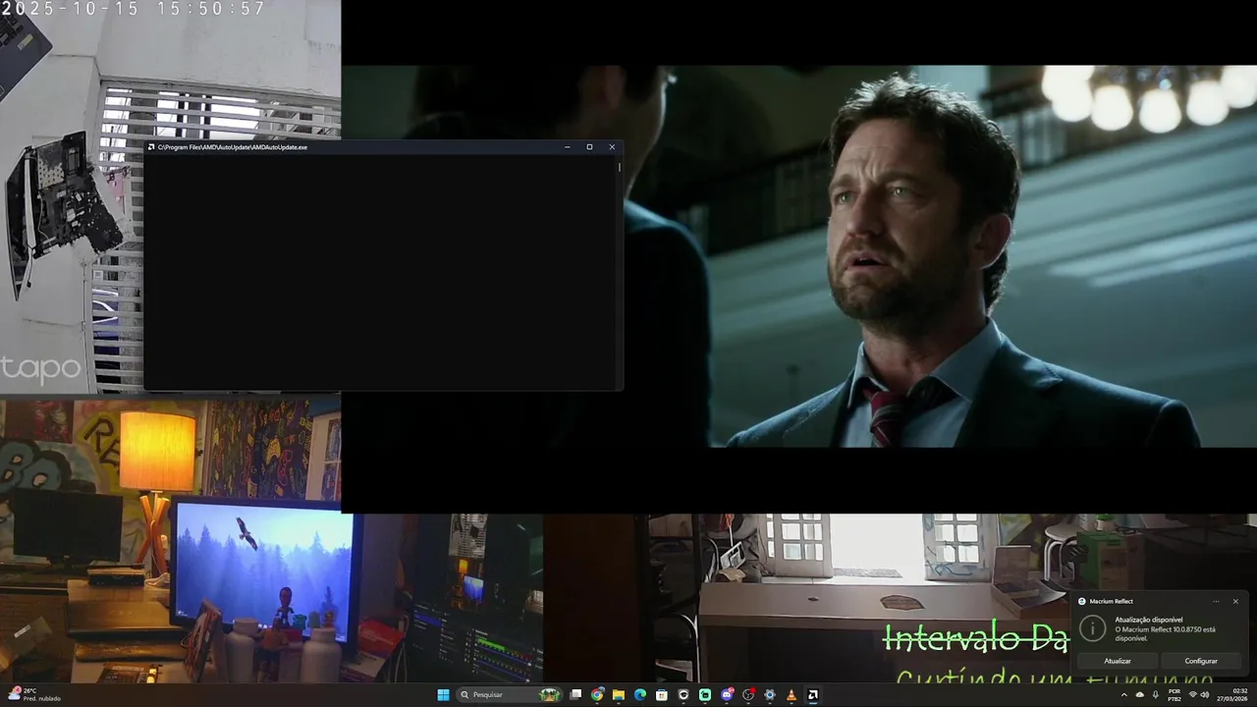1257x707 pixels.
Task: Click Atualizar in Macrium Reflect notification
Action: click(1118, 661)
